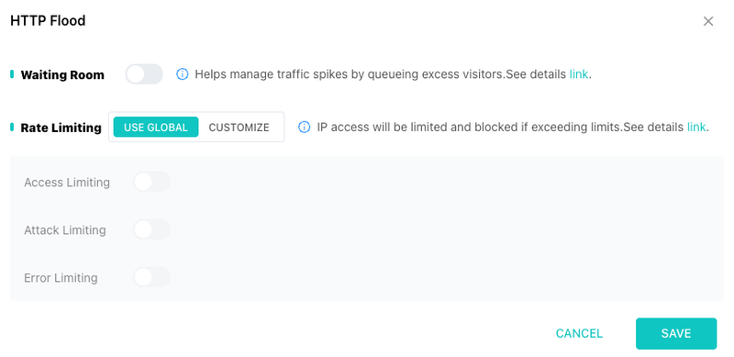Select the USE GLOBAL option
The image size is (734, 357).
(156, 127)
